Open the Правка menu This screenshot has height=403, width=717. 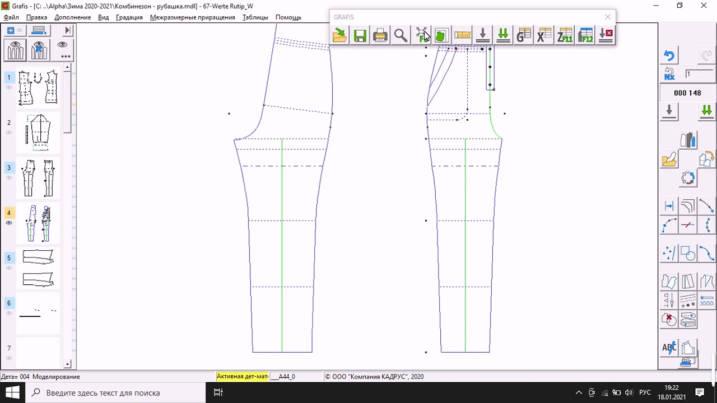[x=36, y=17]
